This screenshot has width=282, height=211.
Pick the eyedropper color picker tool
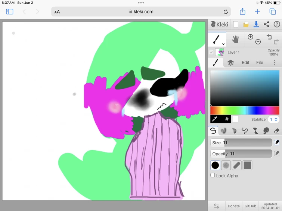214,119
